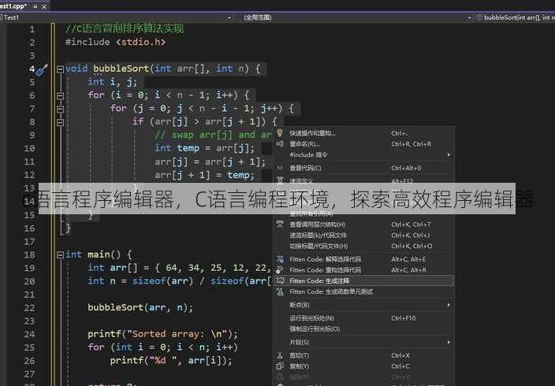Choose Quick Actions and Refactorings menu item
This screenshot has height=386, width=555.
click(363, 133)
